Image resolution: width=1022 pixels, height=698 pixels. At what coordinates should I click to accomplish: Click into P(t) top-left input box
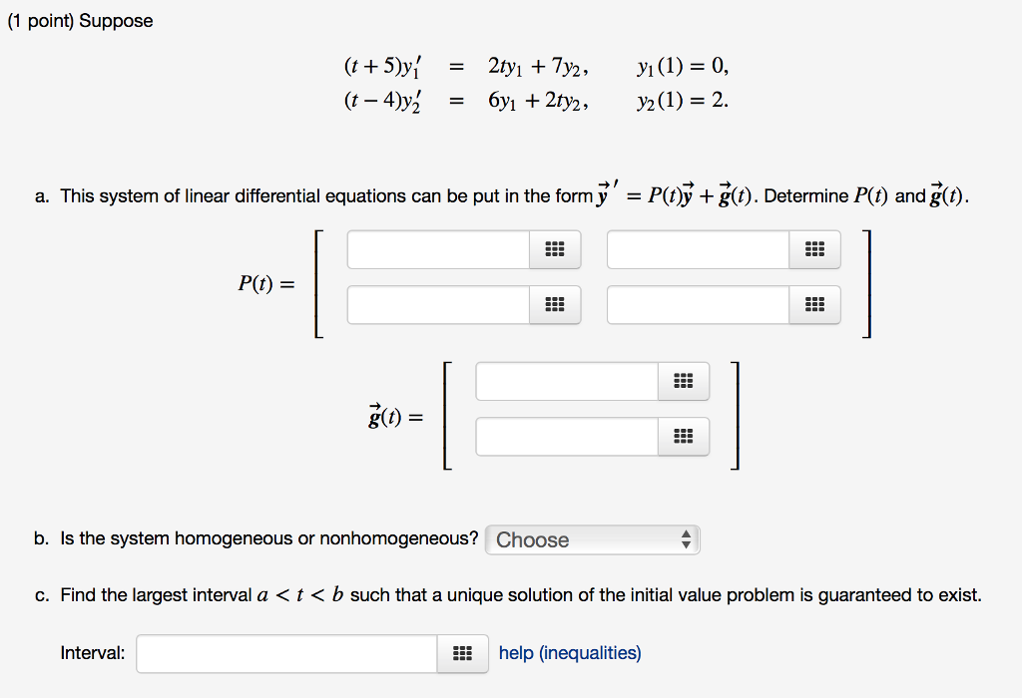coord(436,249)
